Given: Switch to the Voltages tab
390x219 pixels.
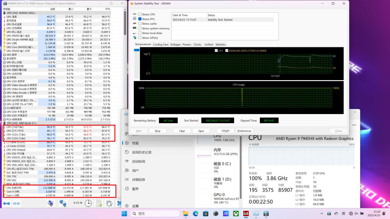Looking at the screenshot, I should click(175, 44).
